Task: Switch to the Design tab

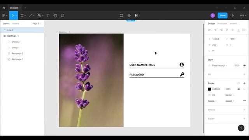Action: [211, 23]
